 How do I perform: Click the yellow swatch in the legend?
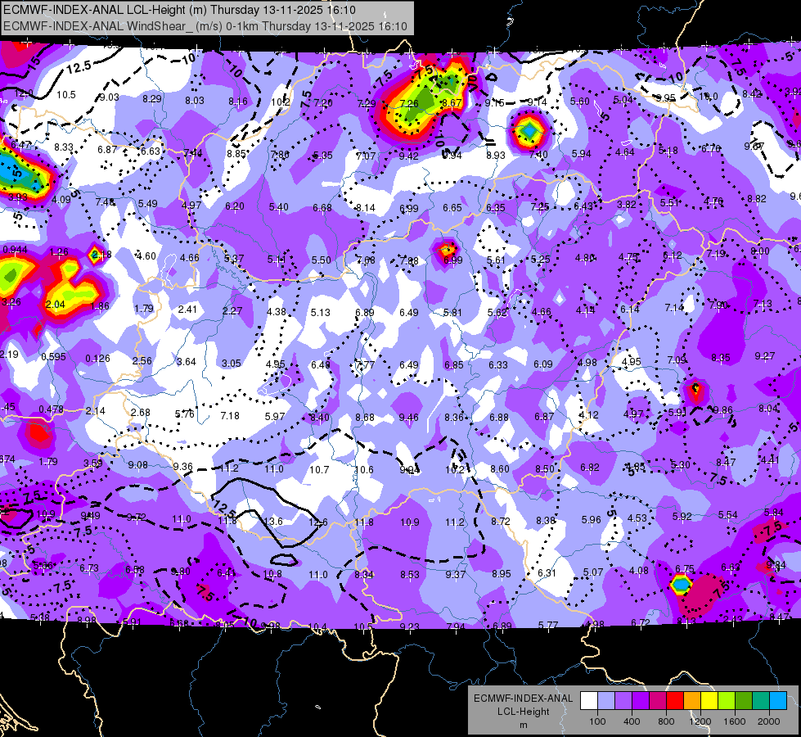[x=709, y=701]
